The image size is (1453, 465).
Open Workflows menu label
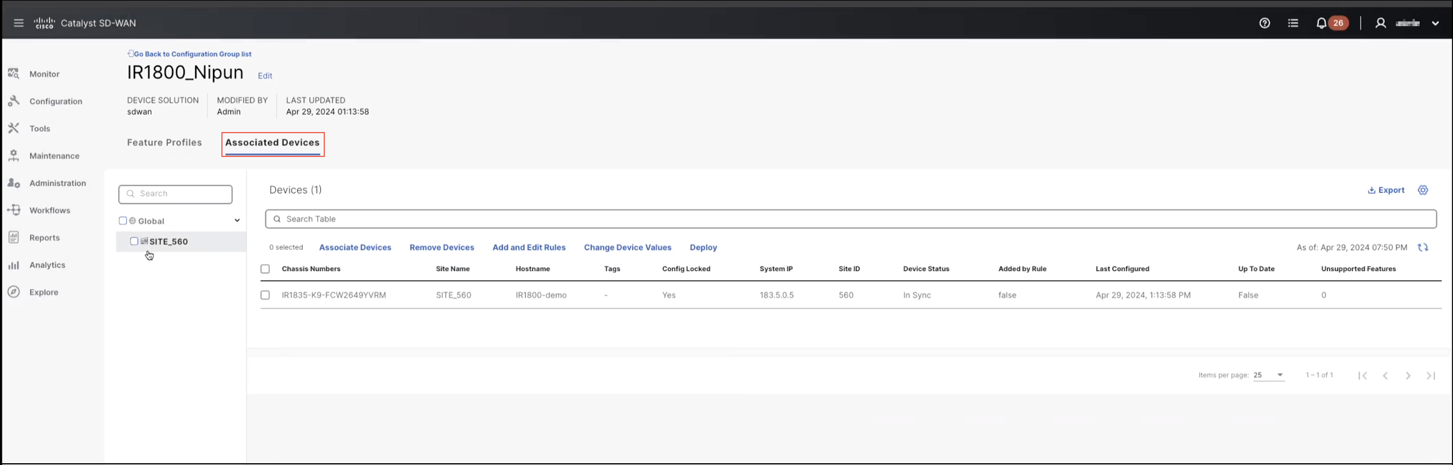(x=50, y=210)
